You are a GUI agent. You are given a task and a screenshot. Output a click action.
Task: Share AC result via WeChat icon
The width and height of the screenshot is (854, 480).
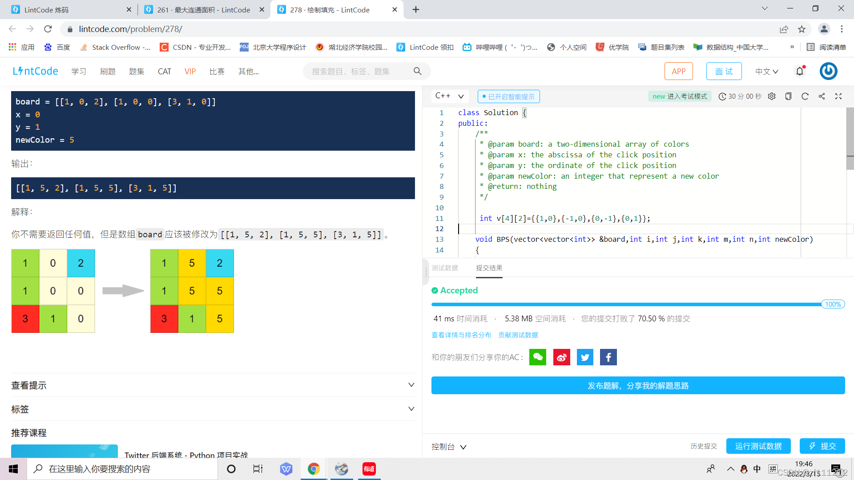537,357
